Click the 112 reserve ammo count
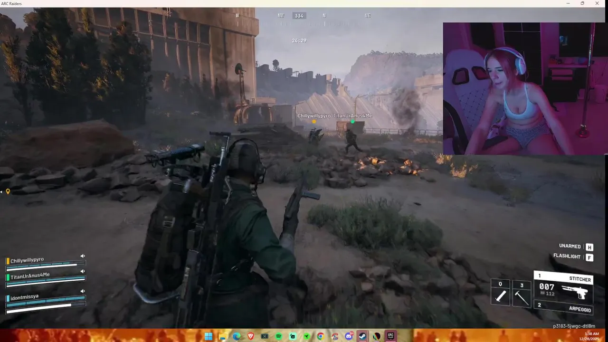Viewport: 608px width, 342px height. pos(550,294)
